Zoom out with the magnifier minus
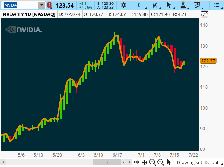 pos(161,162)
